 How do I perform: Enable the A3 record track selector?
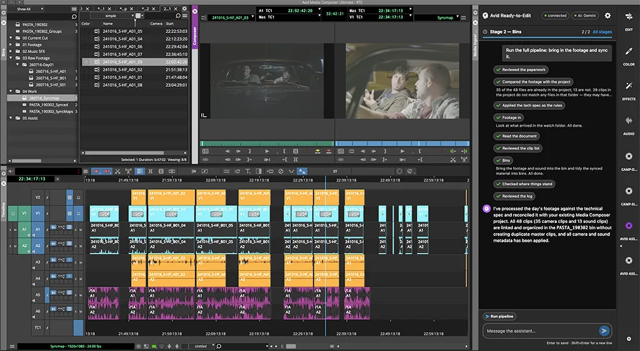[37, 262]
